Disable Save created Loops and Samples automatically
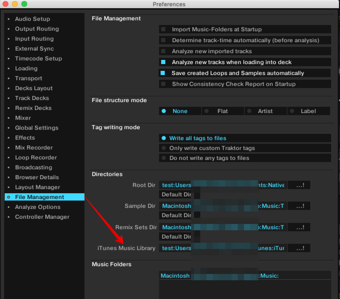The image size is (340, 299). point(163,73)
